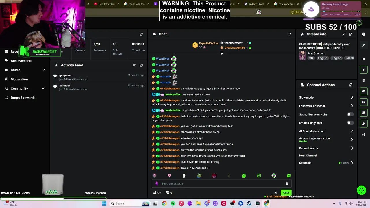This screenshot has height=208, width=370.
Task: Click username thesliceeffect in leaderboard
Action: (x=233, y=43)
